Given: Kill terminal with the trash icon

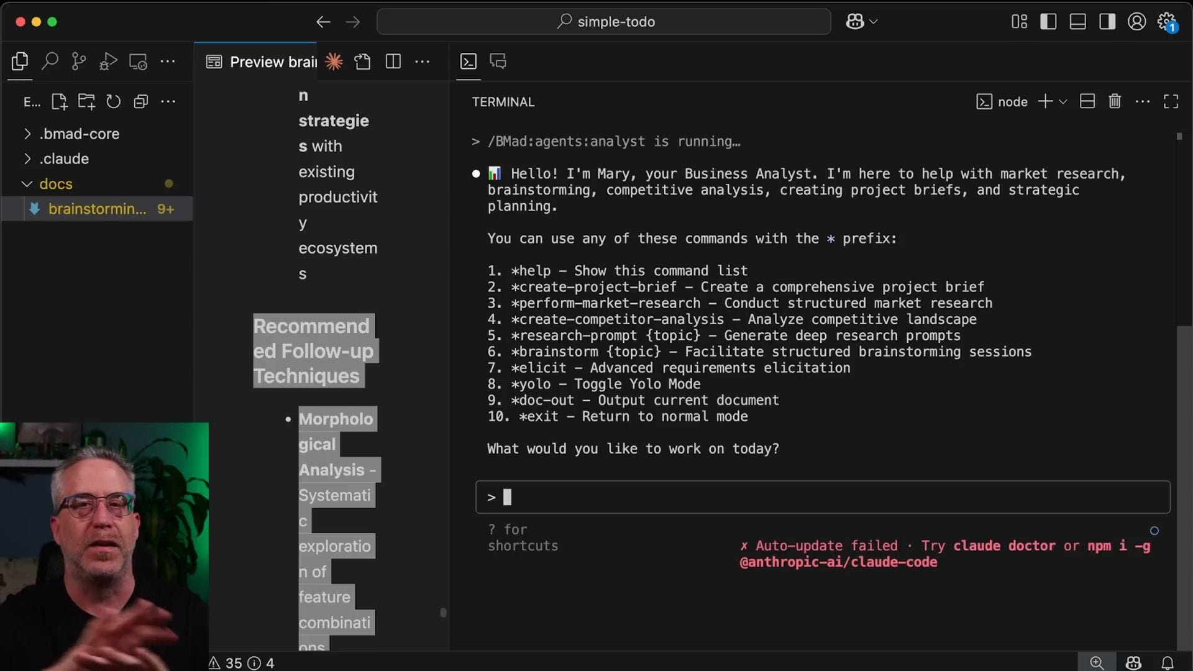Looking at the screenshot, I should [x=1115, y=101].
